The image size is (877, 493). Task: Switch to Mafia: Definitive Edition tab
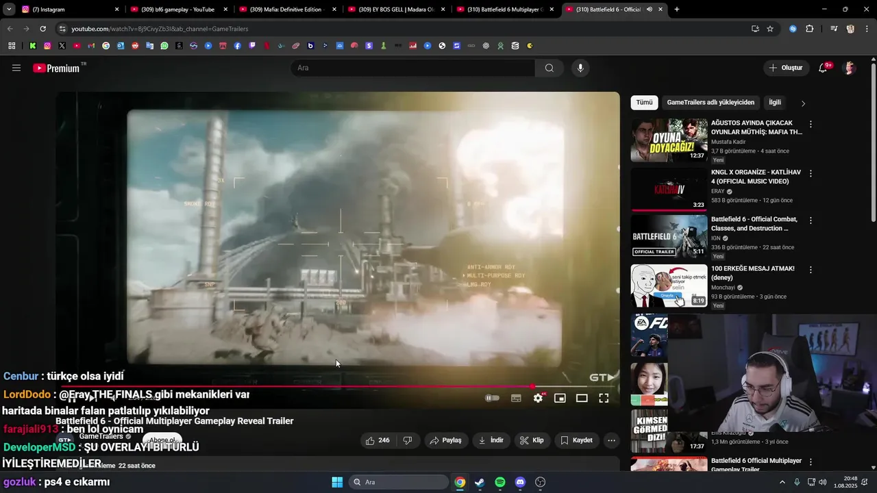tap(286, 10)
